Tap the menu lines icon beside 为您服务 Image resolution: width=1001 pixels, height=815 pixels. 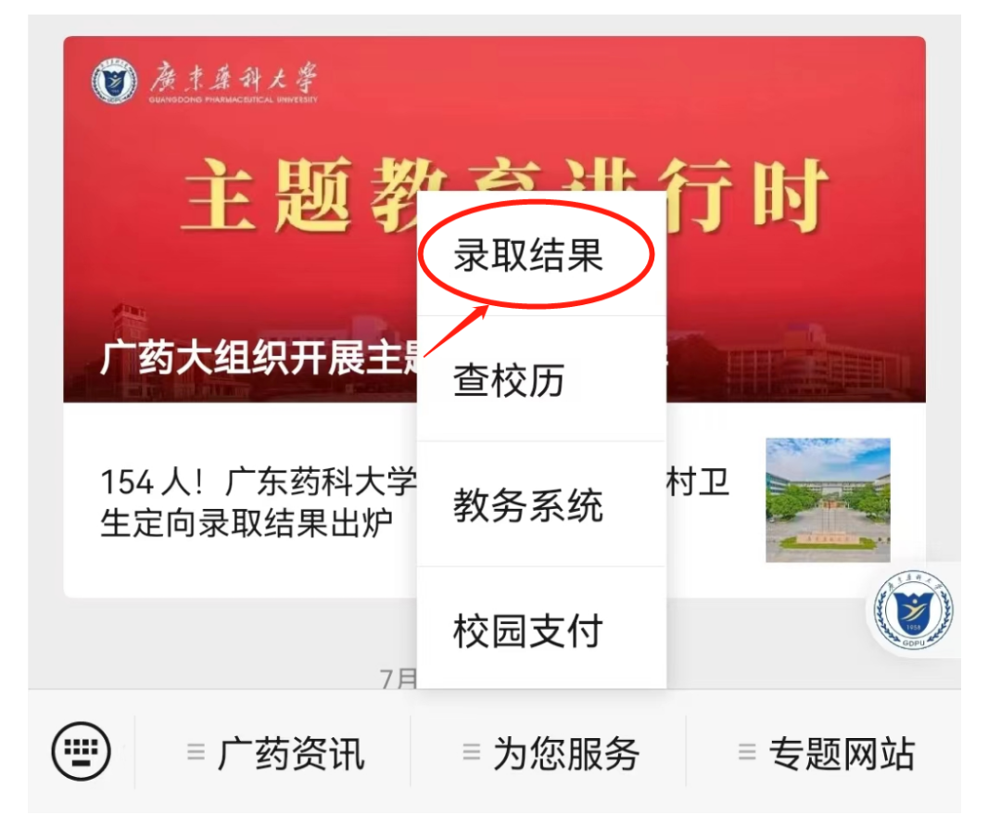click(471, 751)
